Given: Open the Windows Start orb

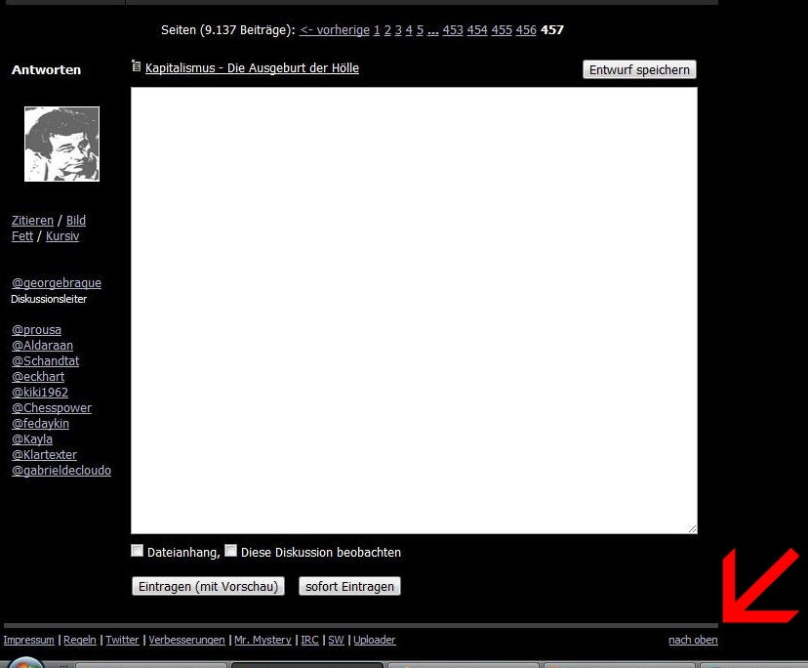Looking at the screenshot, I should tap(24, 662).
